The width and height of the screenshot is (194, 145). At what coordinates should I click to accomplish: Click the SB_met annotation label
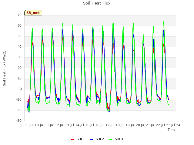(33, 13)
